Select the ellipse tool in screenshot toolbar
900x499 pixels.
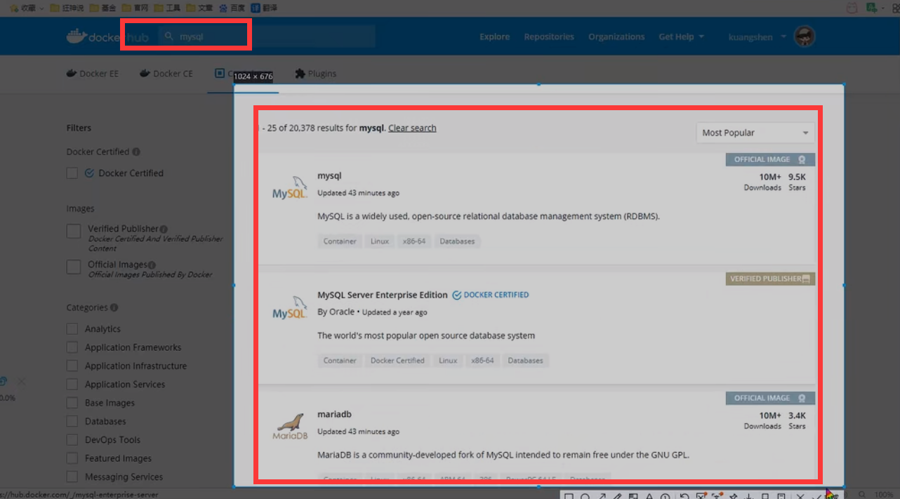coord(585,495)
